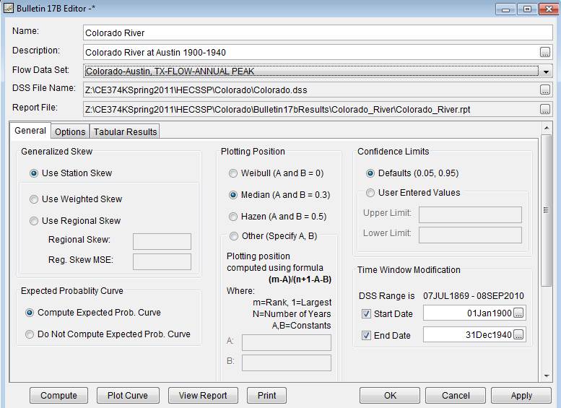The width and height of the screenshot is (561, 408).
Task: Click the scrollbar down arrow
Action: point(547,376)
